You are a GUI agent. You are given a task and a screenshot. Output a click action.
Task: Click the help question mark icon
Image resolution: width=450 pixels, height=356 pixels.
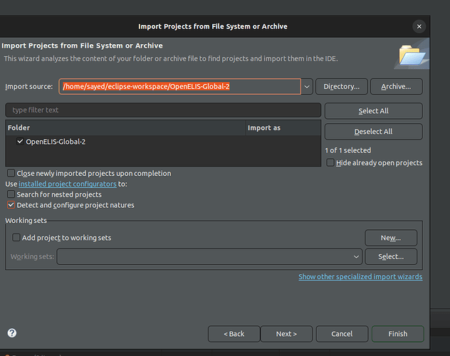click(11, 333)
